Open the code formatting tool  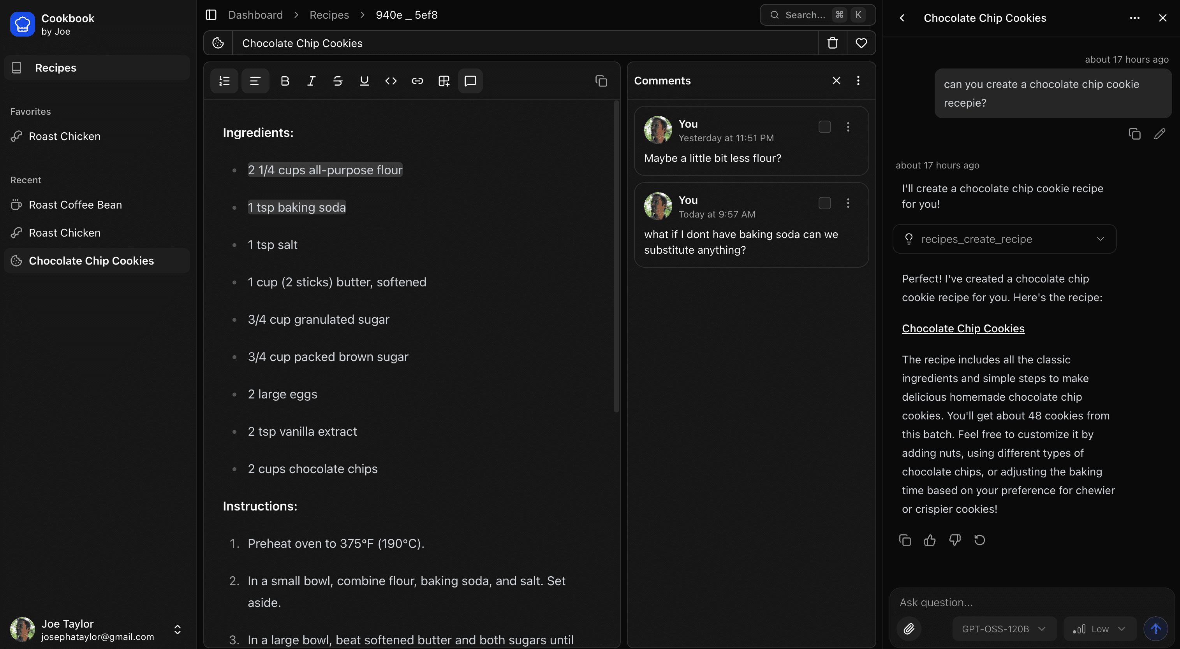(x=391, y=81)
